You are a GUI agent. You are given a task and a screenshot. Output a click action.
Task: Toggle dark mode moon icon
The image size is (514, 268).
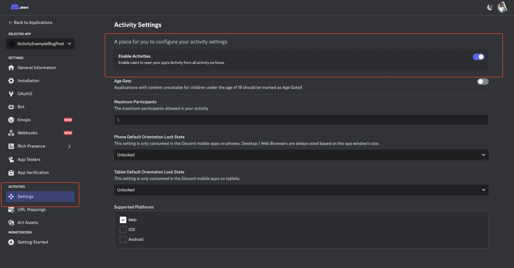coord(490,7)
